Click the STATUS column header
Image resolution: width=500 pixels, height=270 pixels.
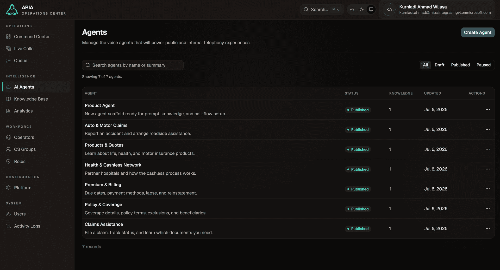pyautogui.click(x=352, y=93)
